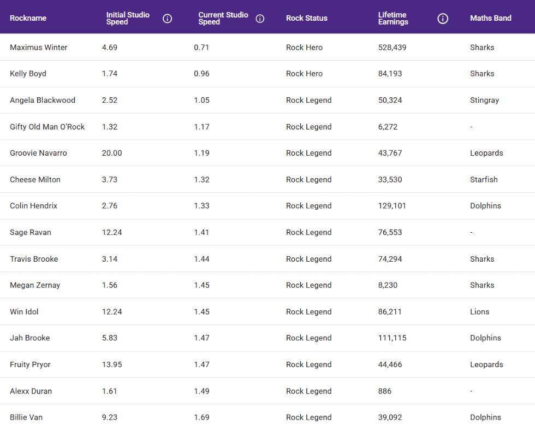535x430 pixels.
Task: Click the Current Studio Speed header text
Action: pyautogui.click(x=223, y=19)
